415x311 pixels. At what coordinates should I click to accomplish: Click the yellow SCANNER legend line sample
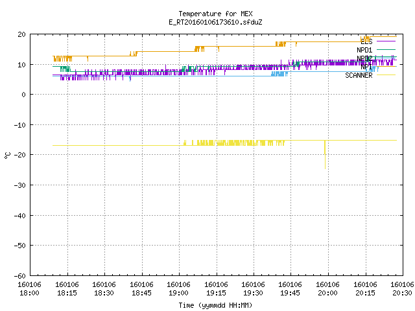point(386,75)
